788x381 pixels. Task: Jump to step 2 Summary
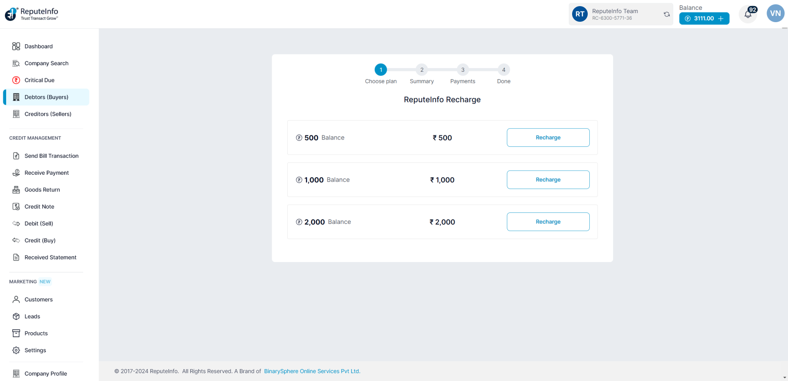[421, 70]
